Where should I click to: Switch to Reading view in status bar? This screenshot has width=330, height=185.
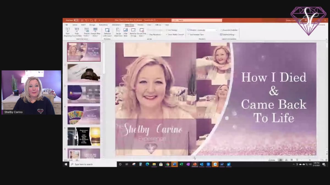(291, 160)
